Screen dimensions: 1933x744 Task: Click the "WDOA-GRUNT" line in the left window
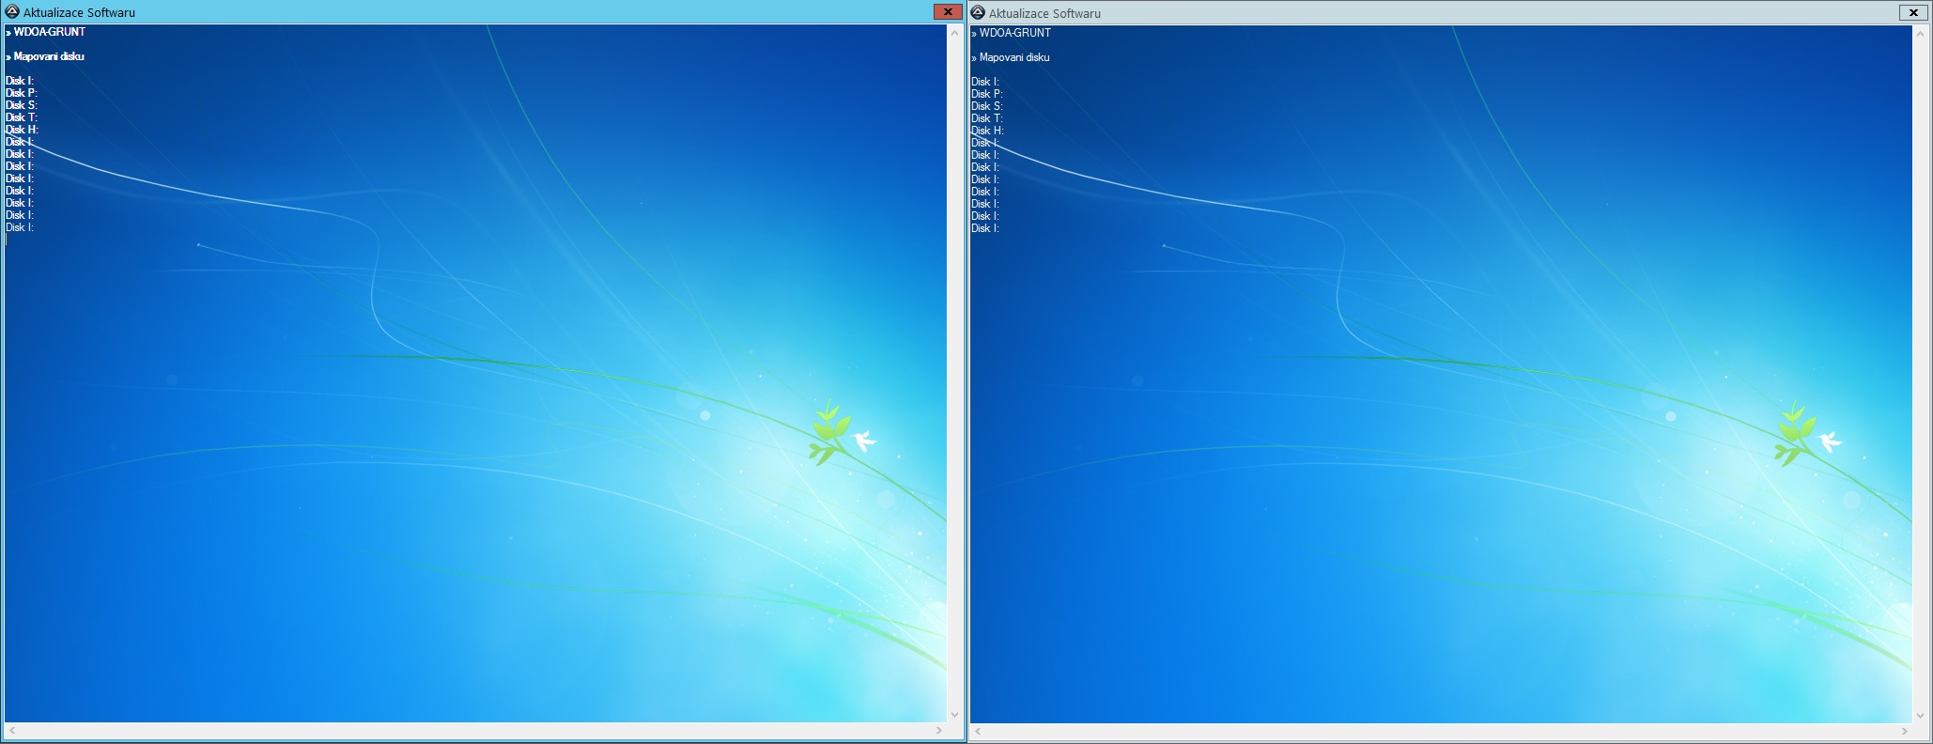(x=45, y=32)
